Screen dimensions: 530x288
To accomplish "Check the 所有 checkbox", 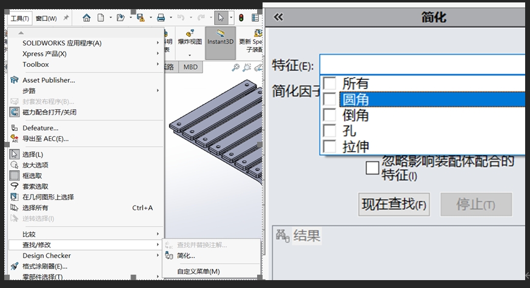I will click(329, 83).
